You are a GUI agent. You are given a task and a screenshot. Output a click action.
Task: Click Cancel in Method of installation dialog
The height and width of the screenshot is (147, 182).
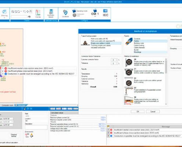point(153,111)
